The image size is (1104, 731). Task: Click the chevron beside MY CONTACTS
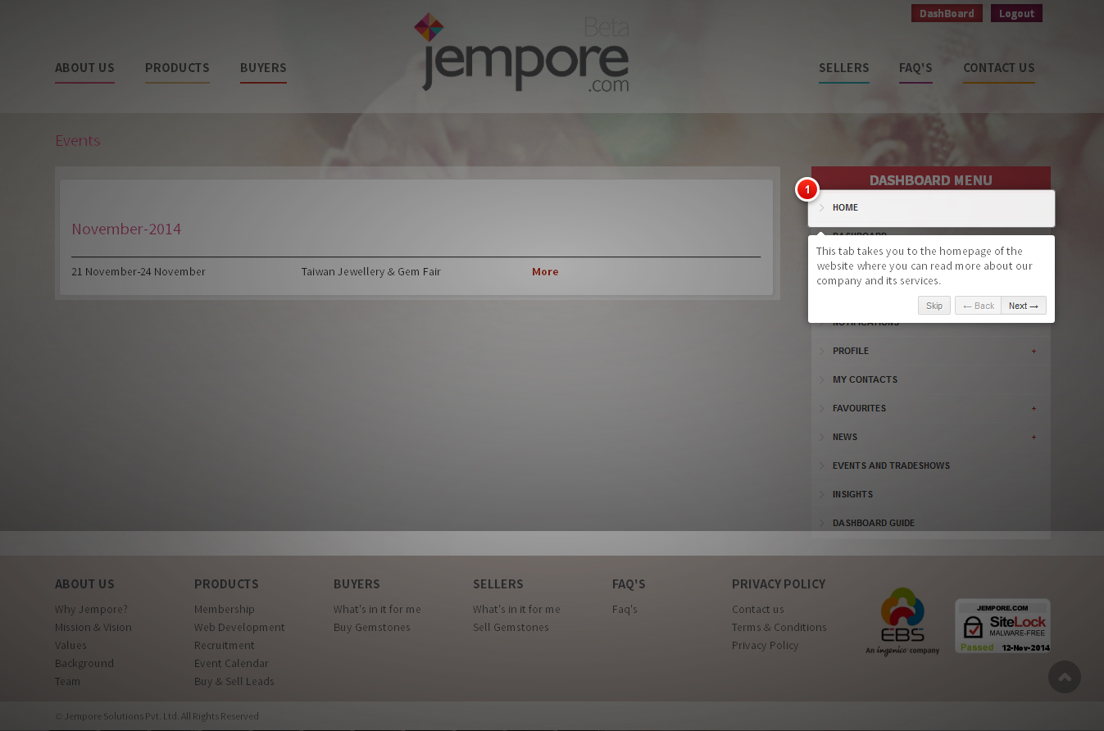click(822, 379)
